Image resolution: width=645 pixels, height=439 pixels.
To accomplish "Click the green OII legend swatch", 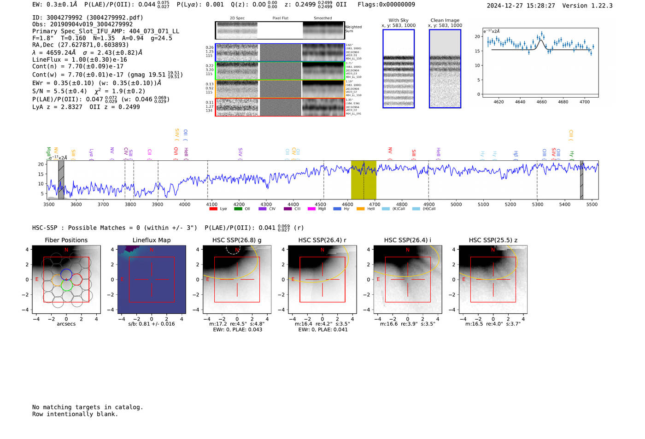I will click(238, 209).
